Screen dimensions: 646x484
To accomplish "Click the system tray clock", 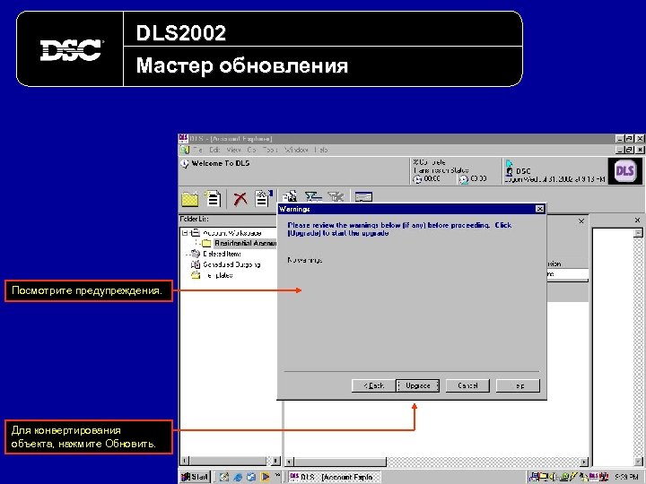I will pyautogui.click(x=626, y=477).
